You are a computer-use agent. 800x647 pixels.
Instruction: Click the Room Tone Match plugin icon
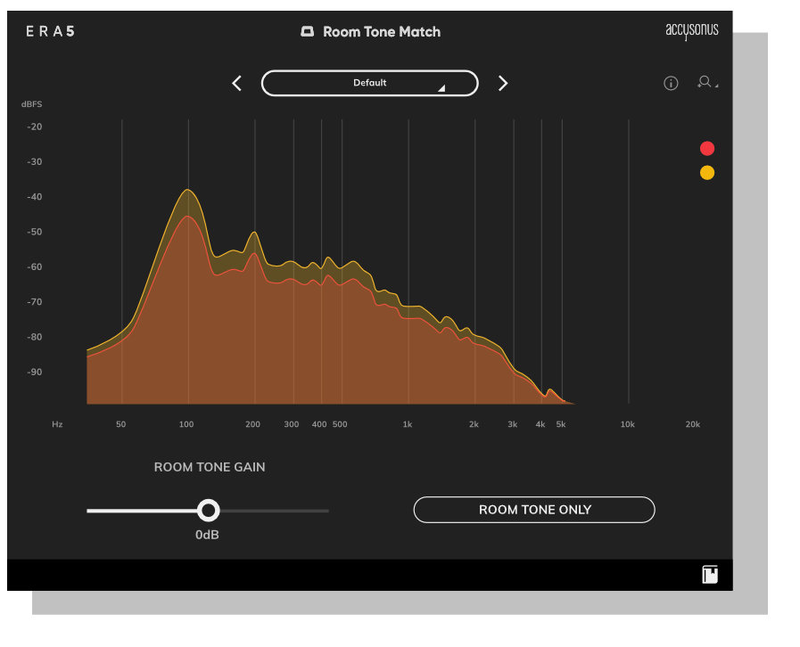307,31
